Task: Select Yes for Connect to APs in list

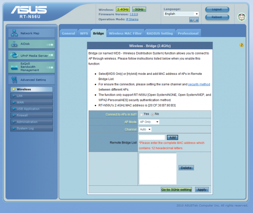Action: [x=141, y=115]
